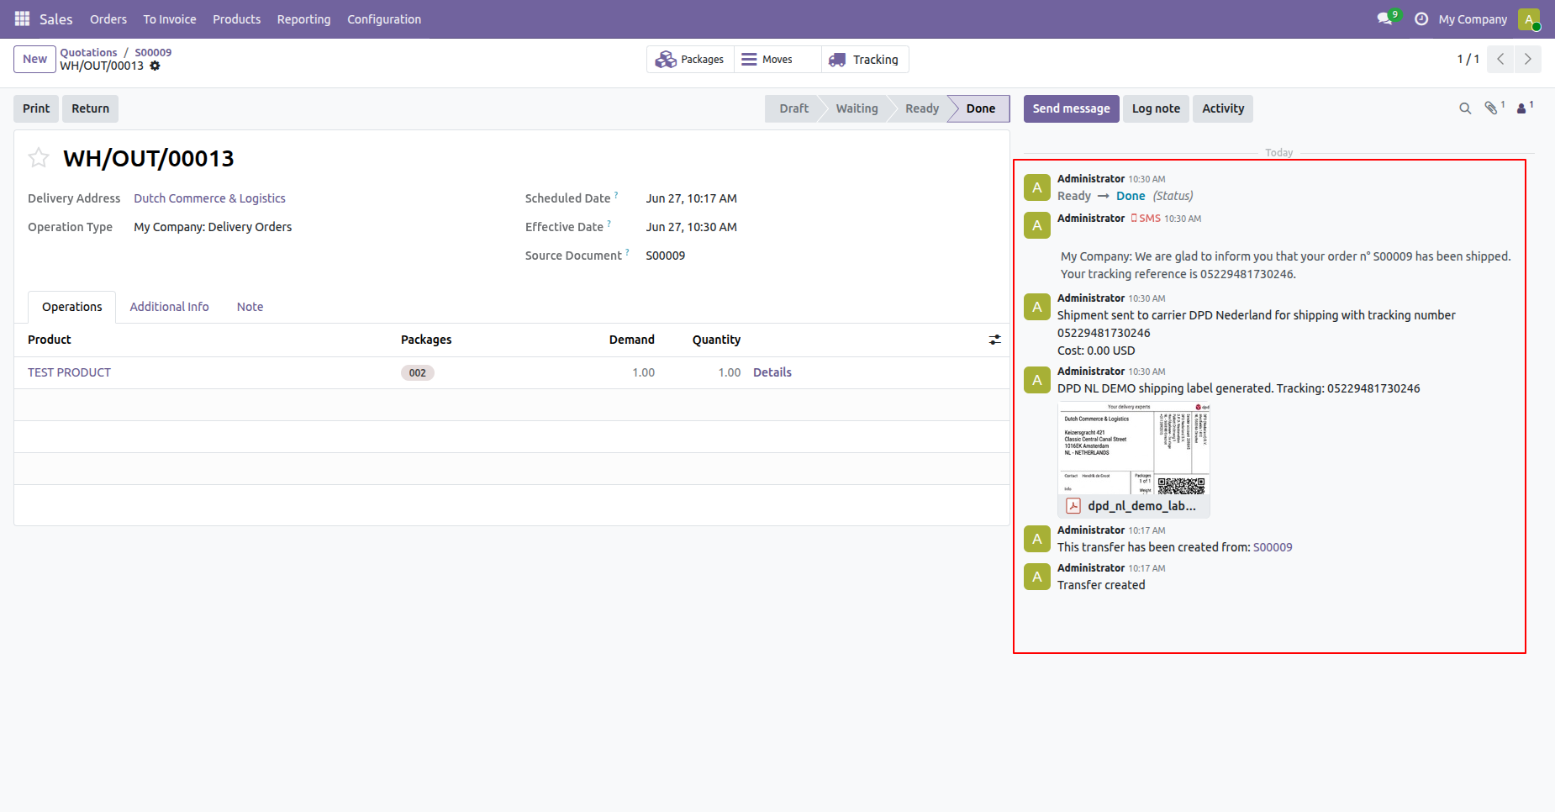Open S00009 link in chatter message

click(x=1273, y=547)
